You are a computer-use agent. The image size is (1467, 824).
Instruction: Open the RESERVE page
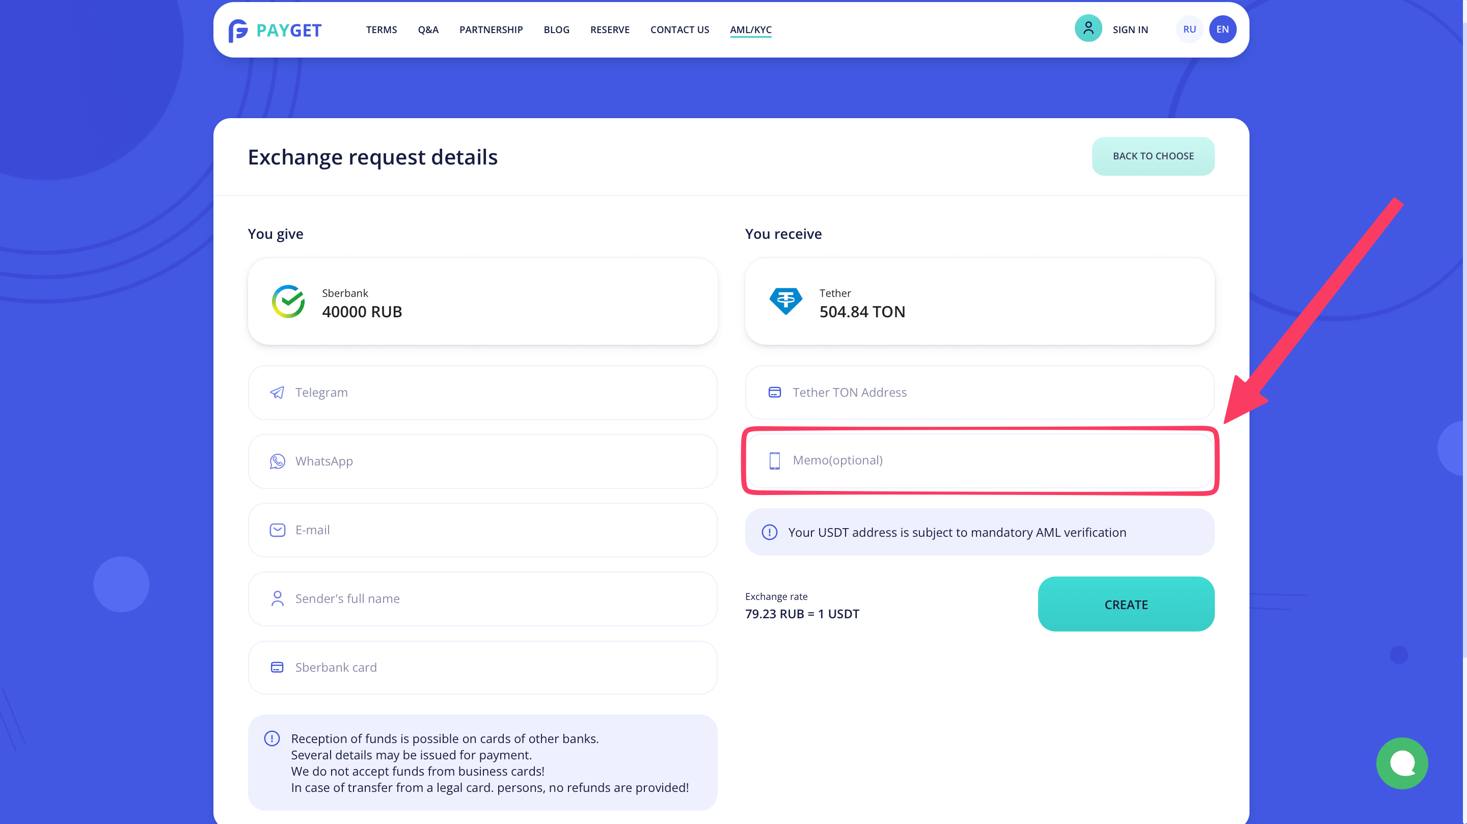[x=609, y=30]
